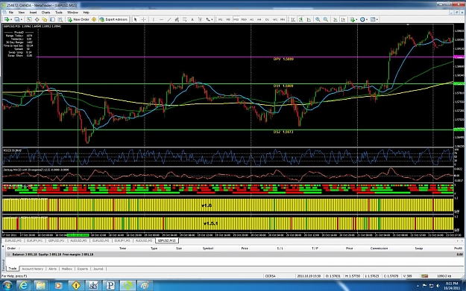The image size is (466, 291).
Task: Select the Vertical Line drawing tool
Action: 154,19
